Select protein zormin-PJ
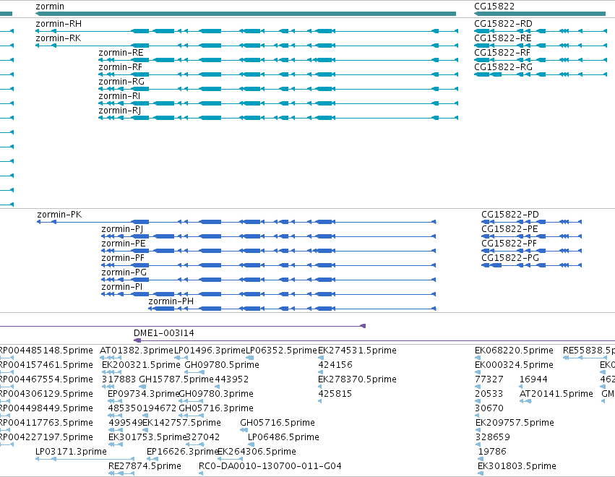615x477 pixels. point(122,229)
